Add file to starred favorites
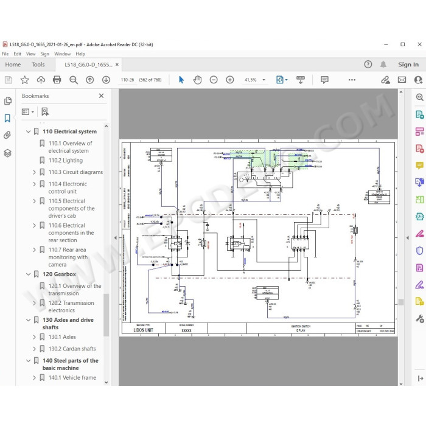The width and height of the screenshot is (426, 426). click(25, 80)
